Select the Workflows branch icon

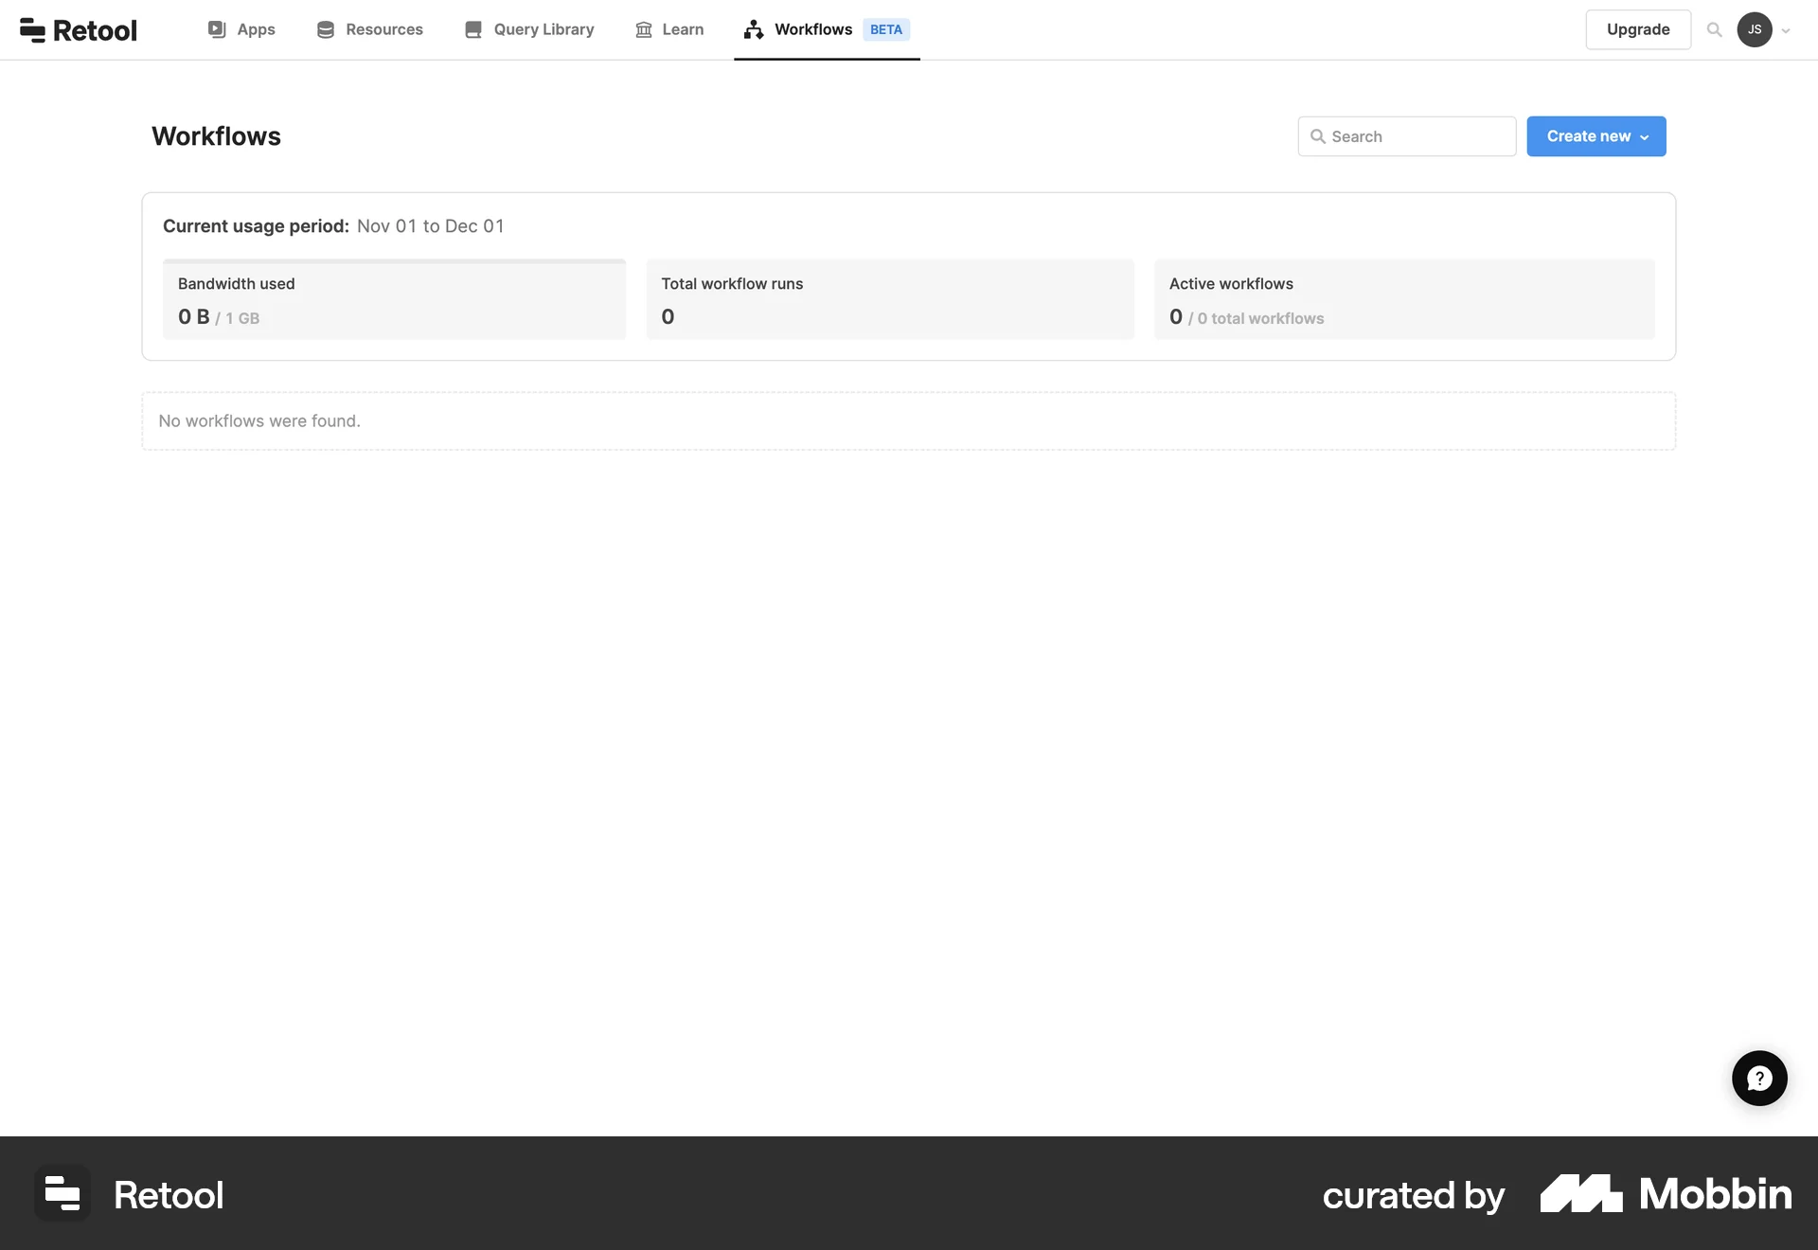point(753,29)
